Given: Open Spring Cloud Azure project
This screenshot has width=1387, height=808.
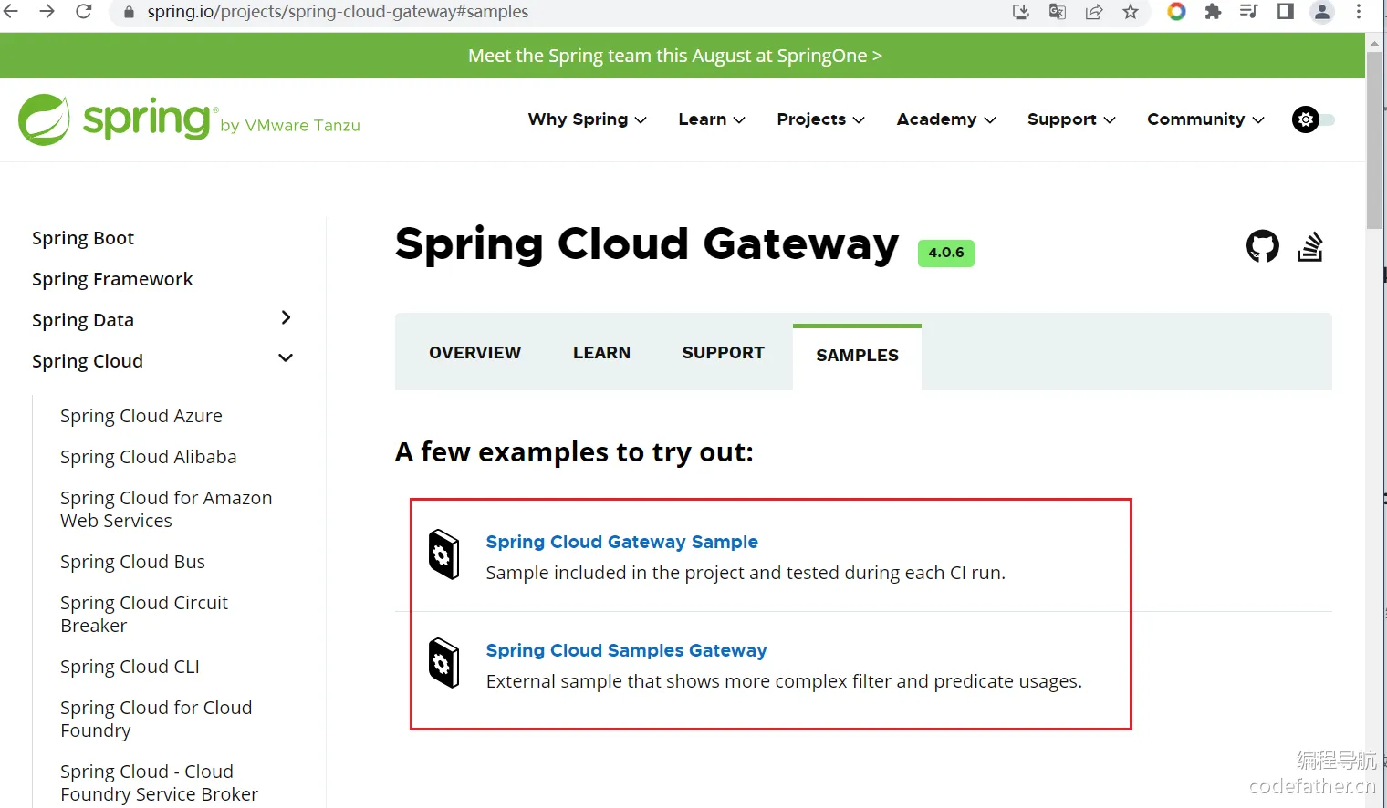Looking at the screenshot, I should [141, 416].
